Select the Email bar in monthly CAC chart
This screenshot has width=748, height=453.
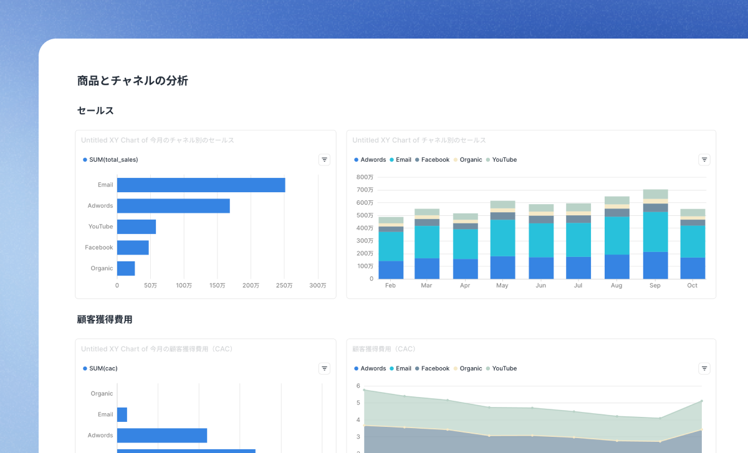[122, 414]
